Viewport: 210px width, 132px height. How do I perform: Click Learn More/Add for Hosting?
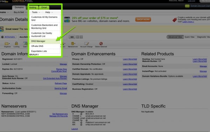200,59
